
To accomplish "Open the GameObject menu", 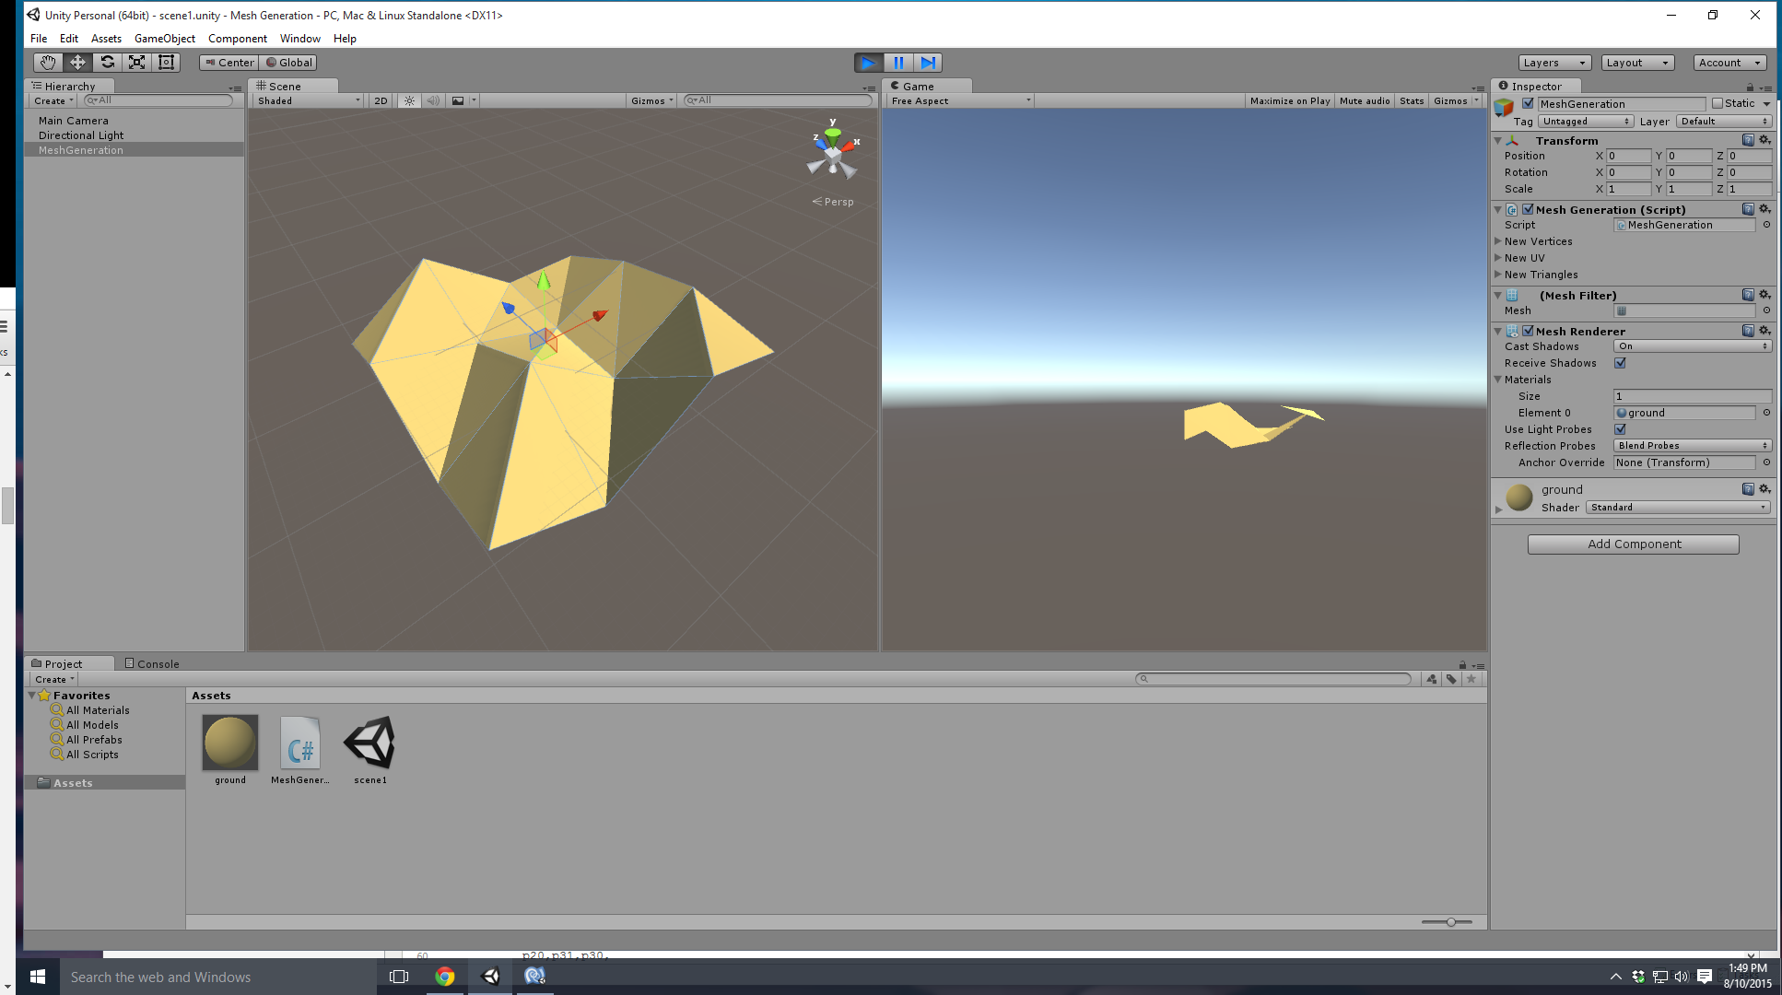I will point(165,39).
